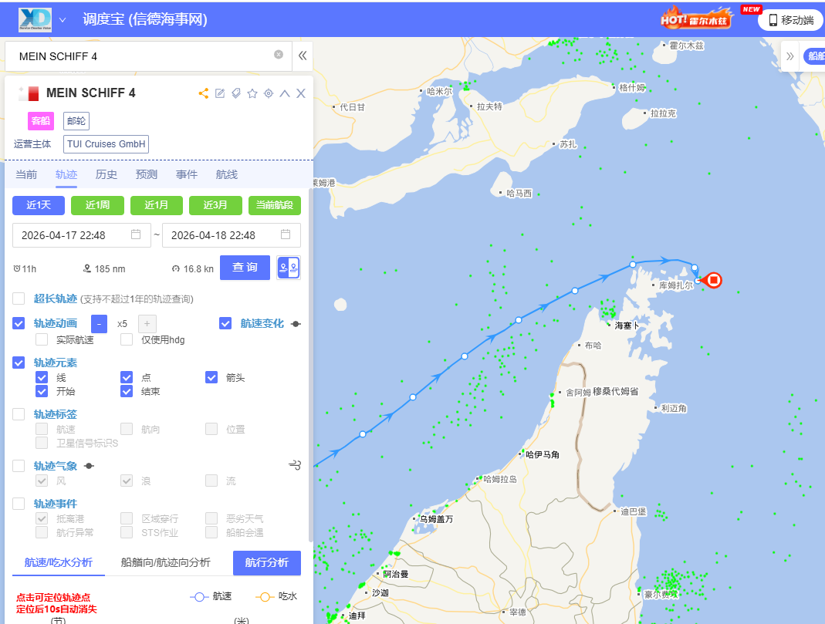Open the 船艏向/航迹向分析 tab
The image size is (825, 624).
pos(165,562)
